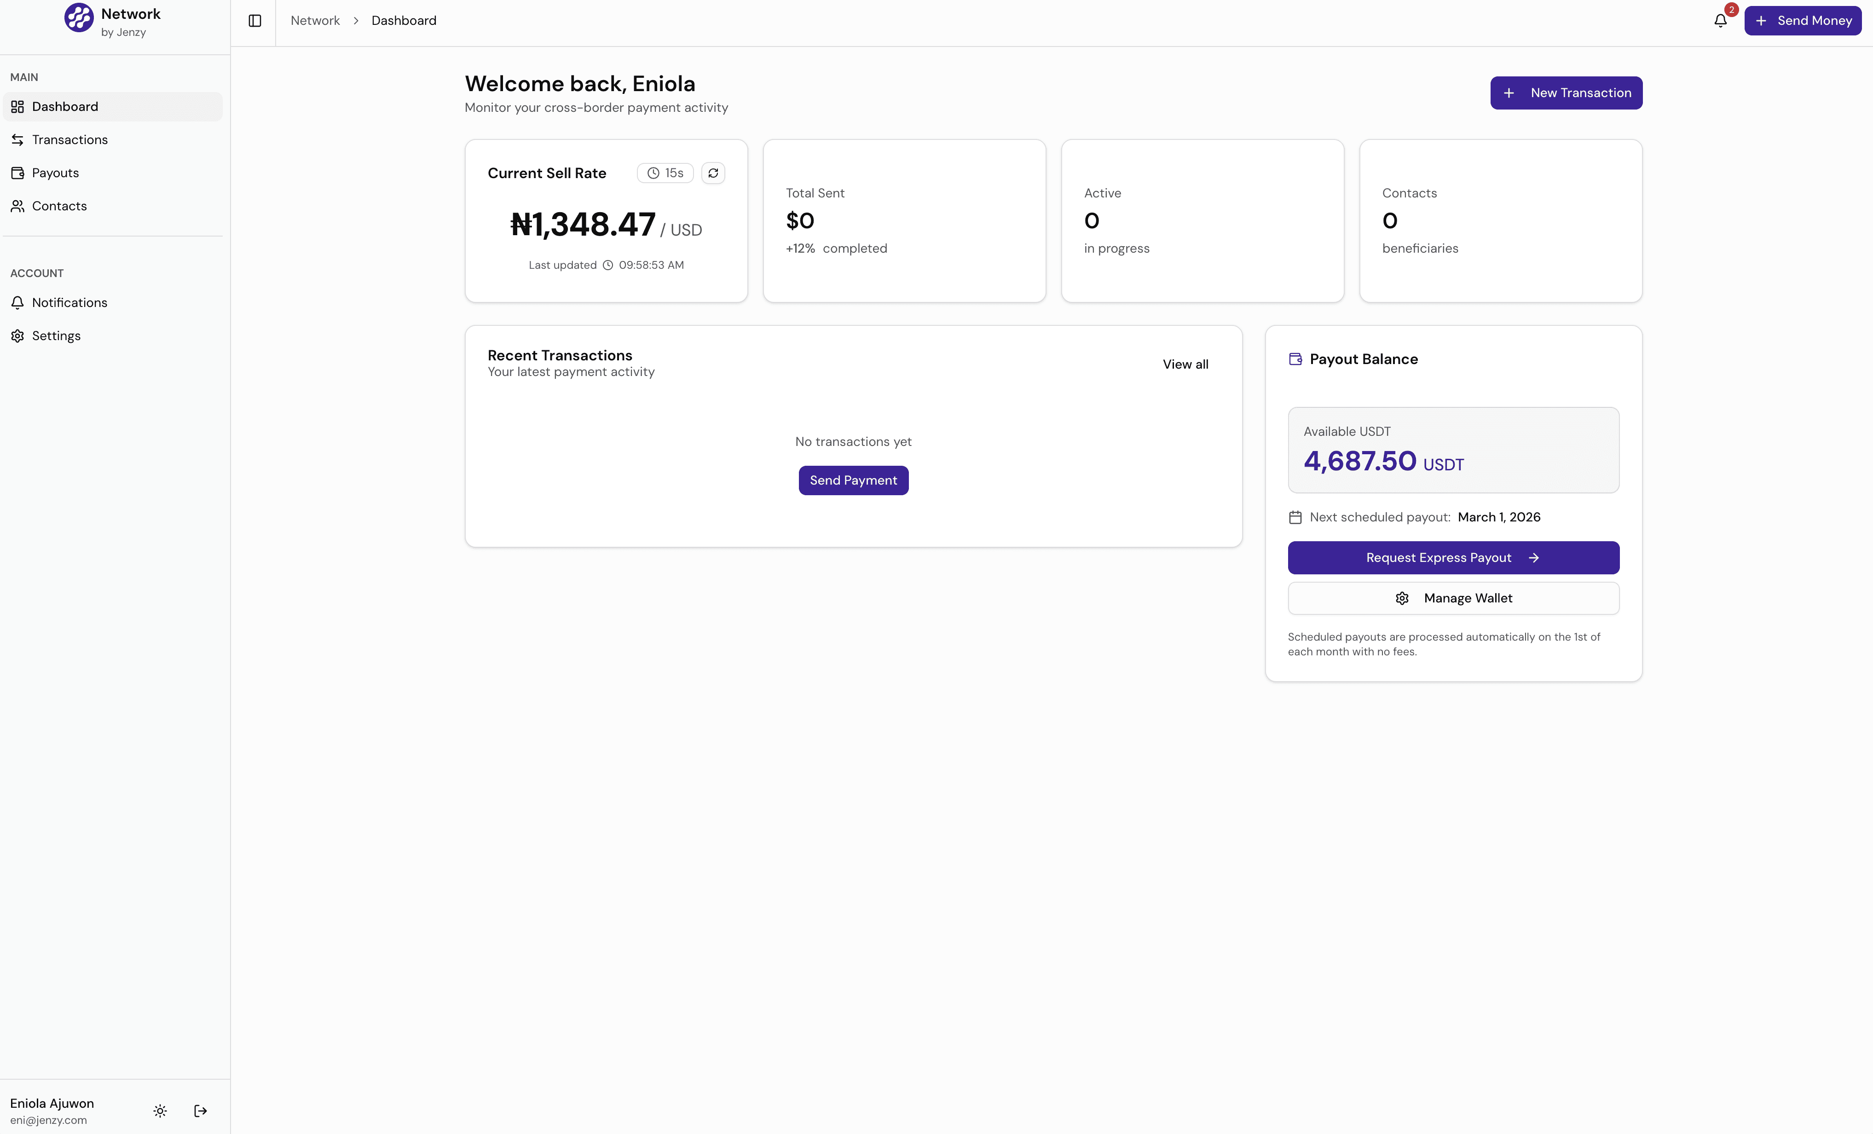Viewport: 1873px width, 1134px height.
Task: Click the New Transaction button
Action: tap(1566, 93)
